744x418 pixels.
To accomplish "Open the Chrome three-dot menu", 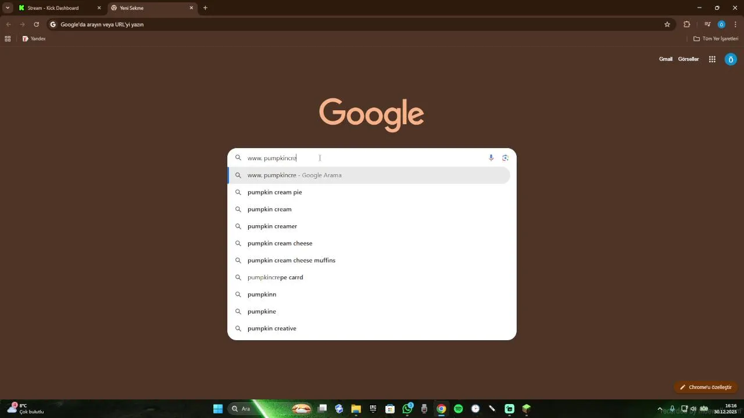I will coord(735,24).
